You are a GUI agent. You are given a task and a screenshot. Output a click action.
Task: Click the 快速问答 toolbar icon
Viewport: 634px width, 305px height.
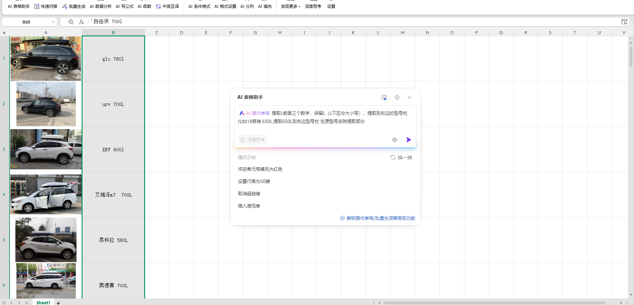point(37,6)
